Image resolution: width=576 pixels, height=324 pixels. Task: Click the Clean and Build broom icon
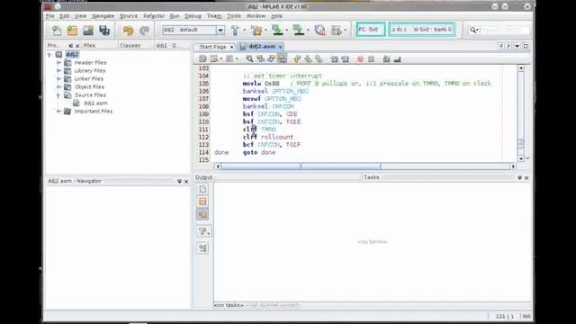(256, 30)
